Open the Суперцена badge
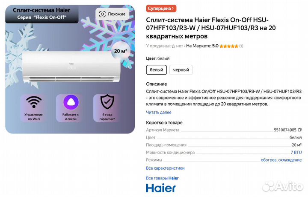Viewport: 308px width, 197px height. [161, 9]
